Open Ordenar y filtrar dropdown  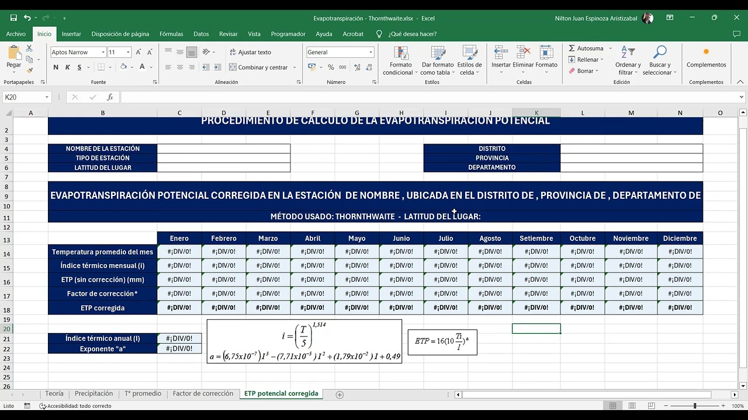pos(628,60)
